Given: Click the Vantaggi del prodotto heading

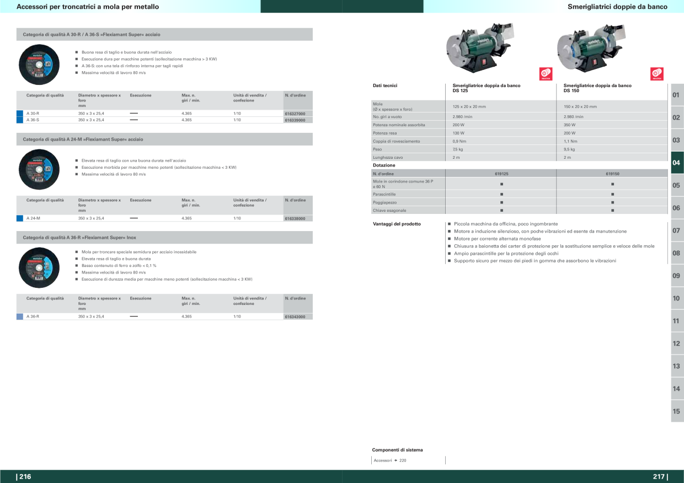Looking at the screenshot, I should 397,224.
